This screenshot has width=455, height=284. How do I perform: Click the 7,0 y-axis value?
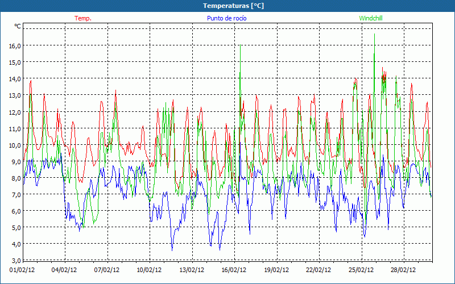tap(16, 195)
